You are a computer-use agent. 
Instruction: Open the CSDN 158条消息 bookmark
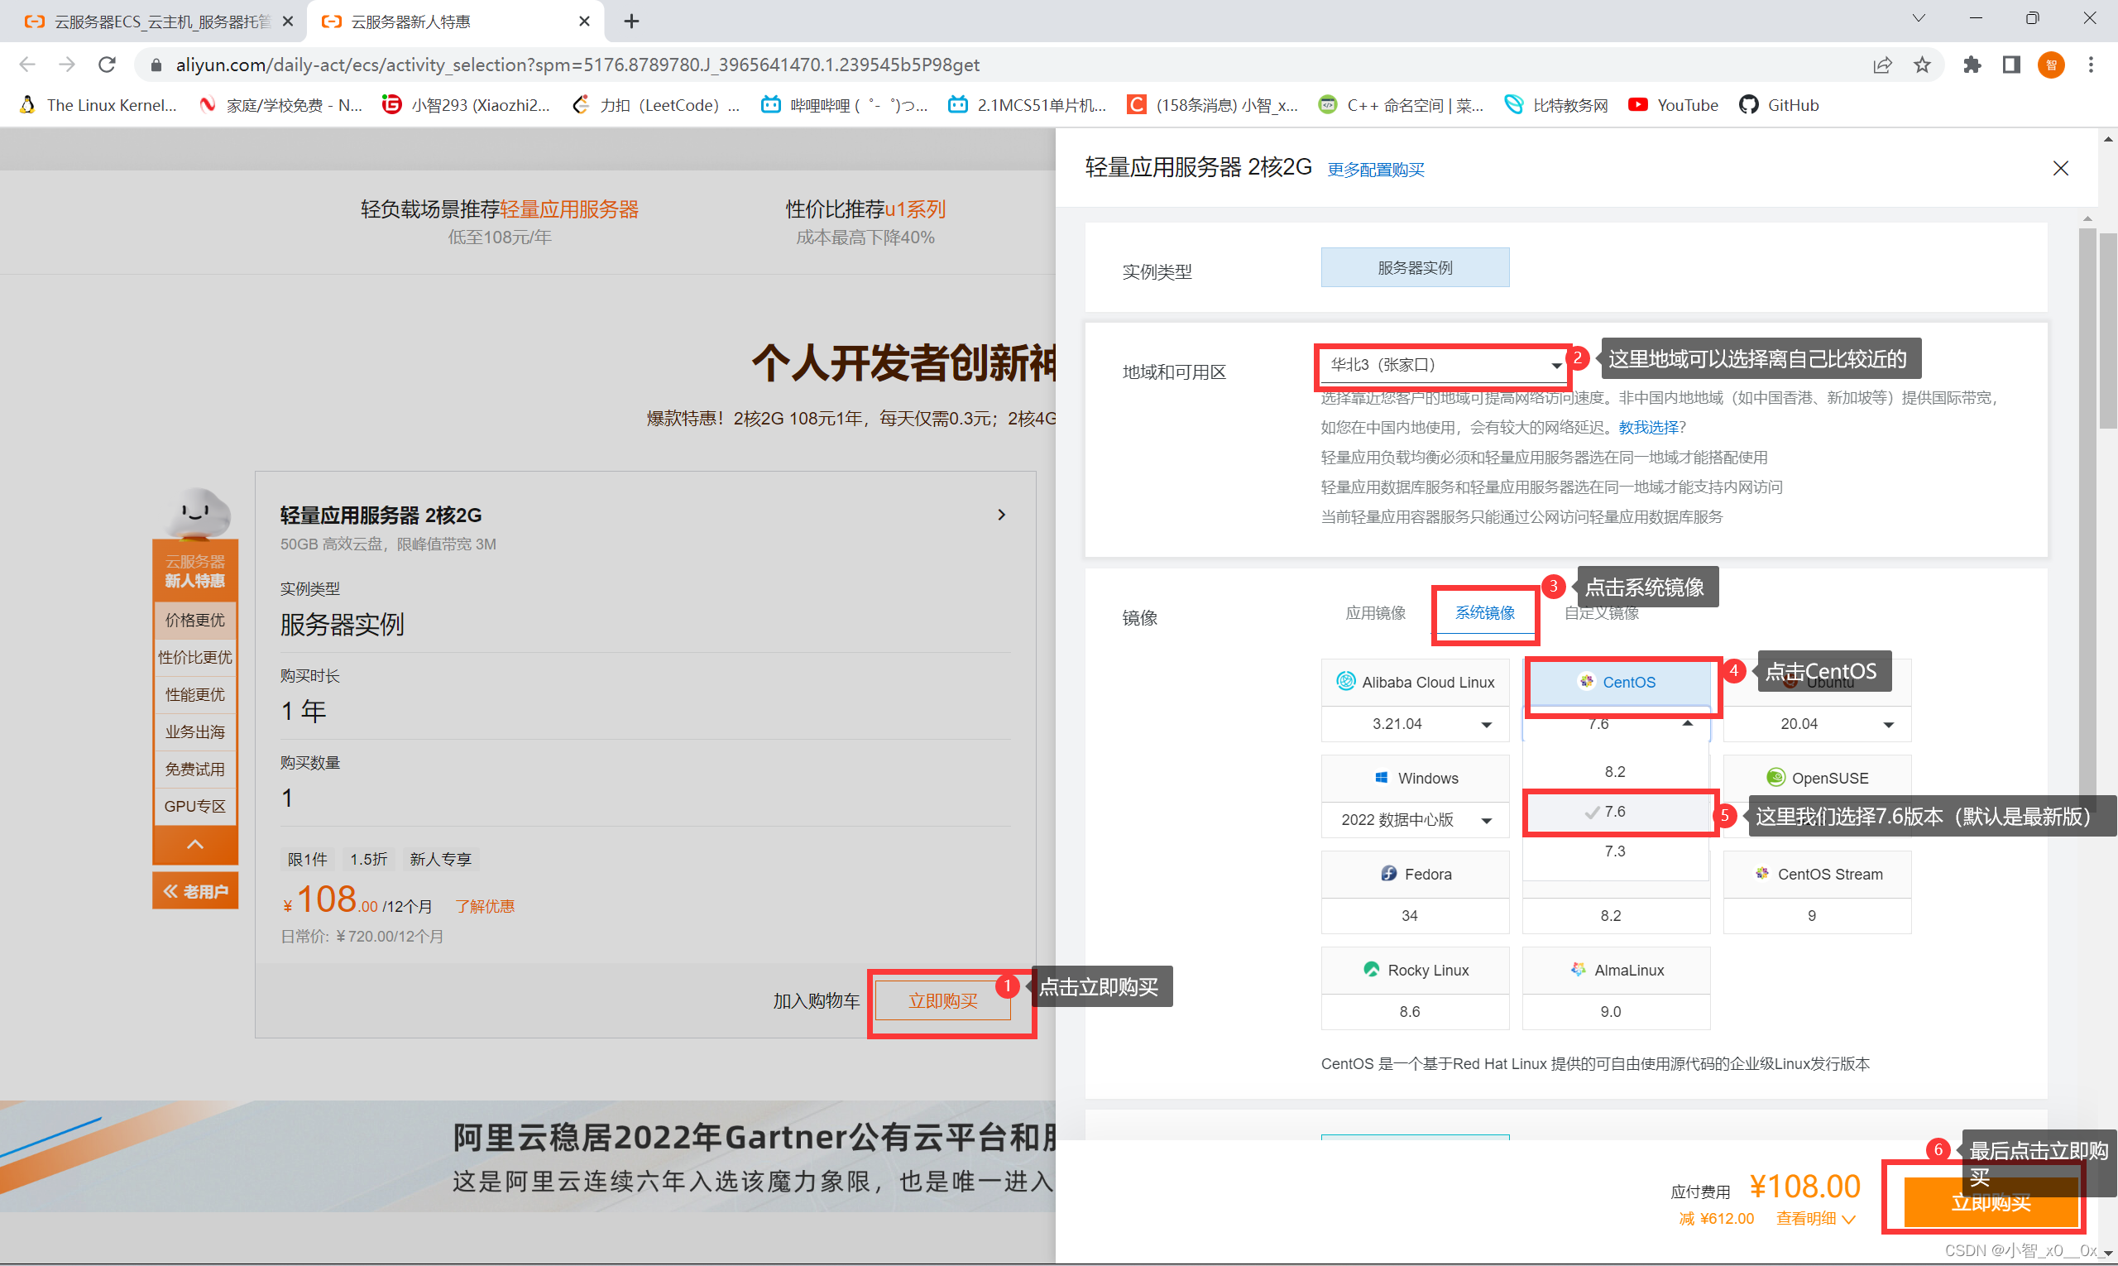pyautogui.click(x=1213, y=105)
